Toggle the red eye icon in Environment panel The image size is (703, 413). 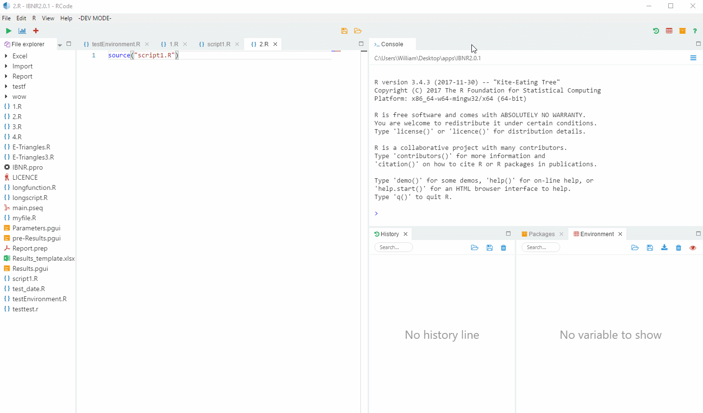click(693, 248)
